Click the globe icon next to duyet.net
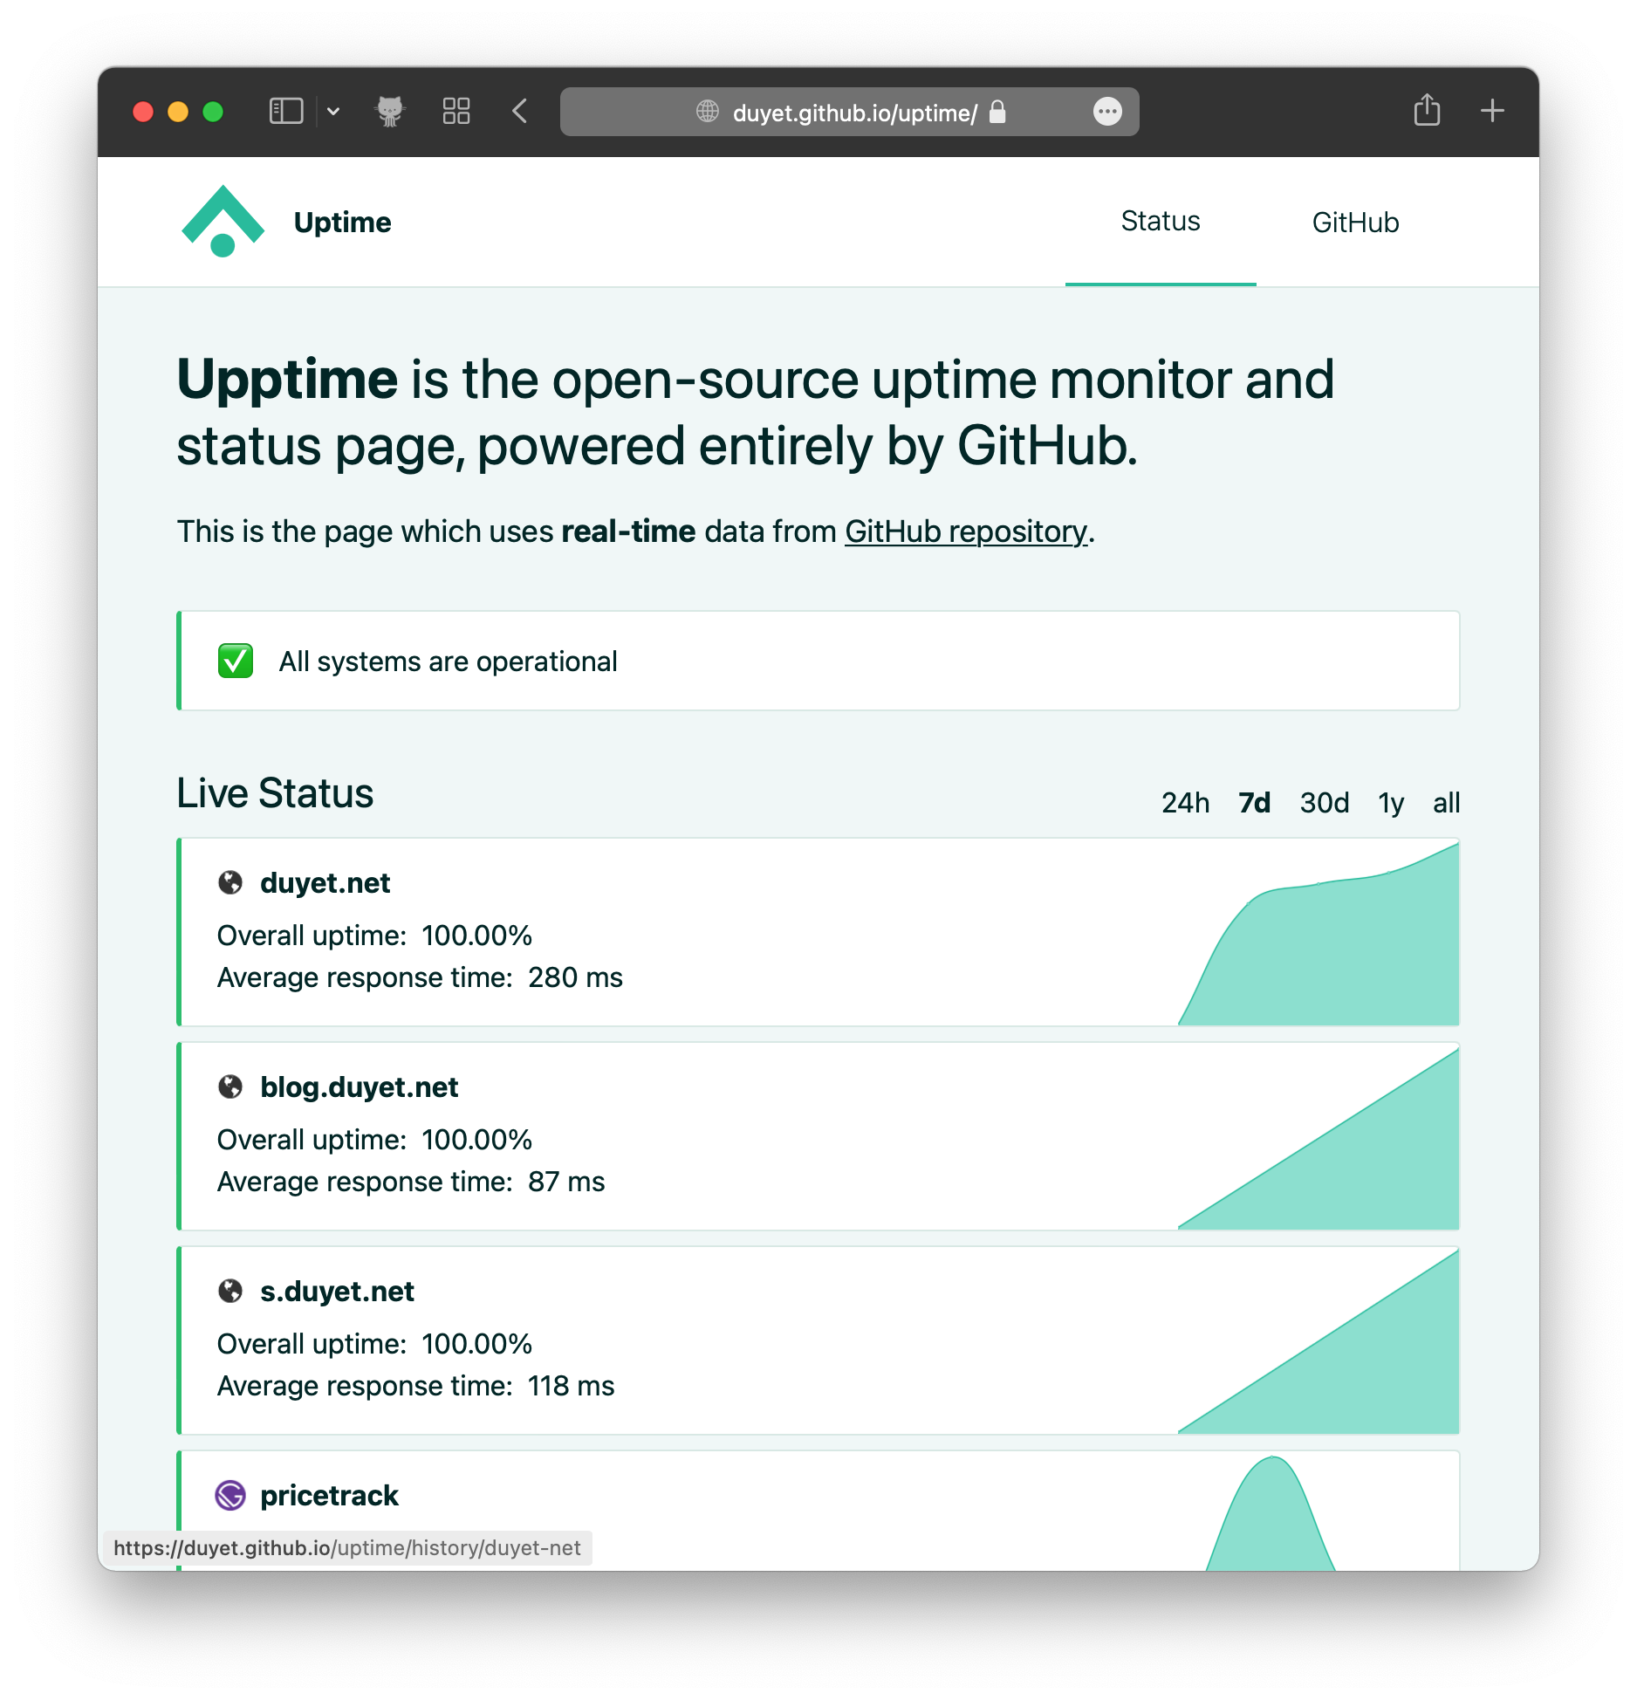The image size is (1637, 1700). [231, 882]
